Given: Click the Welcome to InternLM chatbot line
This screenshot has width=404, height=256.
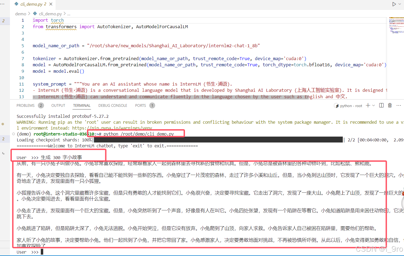Looking at the screenshot, I should pos(107,146).
